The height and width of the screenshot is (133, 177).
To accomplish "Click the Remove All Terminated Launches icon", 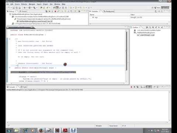I will (x=46, y=11).
